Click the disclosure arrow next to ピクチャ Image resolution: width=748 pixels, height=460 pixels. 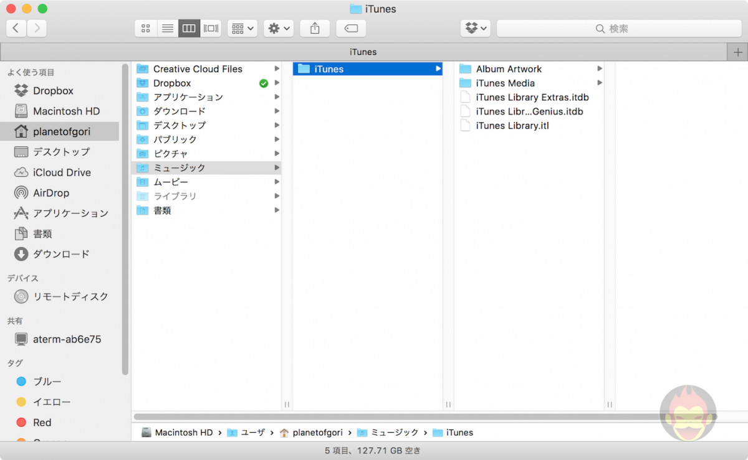(277, 153)
